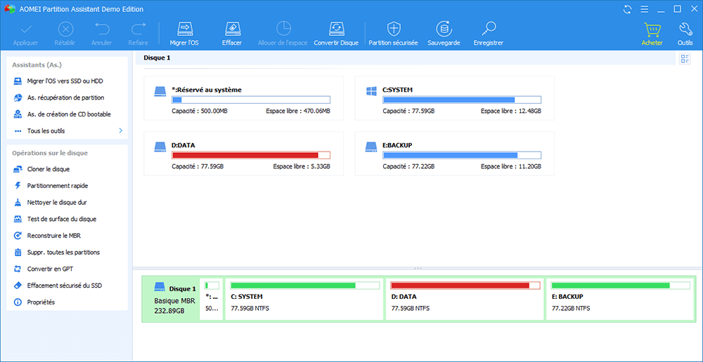This screenshot has height=362, width=703.
Task: Click the red D:DATA usage bar
Action: coord(251,155)
